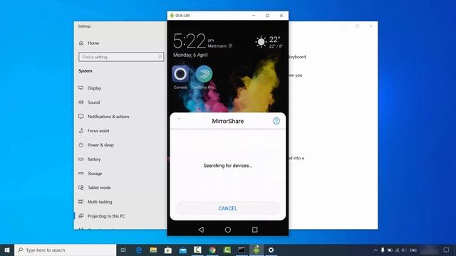This screenshot has width=456, height=256.
Task: Click the DUK-L09 window title text
Action: click(182, 16)
